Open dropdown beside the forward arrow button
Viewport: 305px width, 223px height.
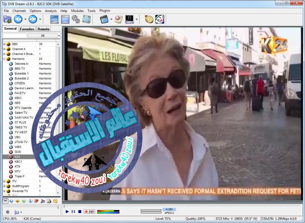(x=40, y=19)
